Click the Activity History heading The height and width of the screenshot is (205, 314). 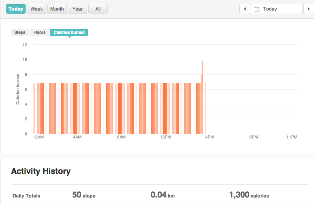coord(41,171)
